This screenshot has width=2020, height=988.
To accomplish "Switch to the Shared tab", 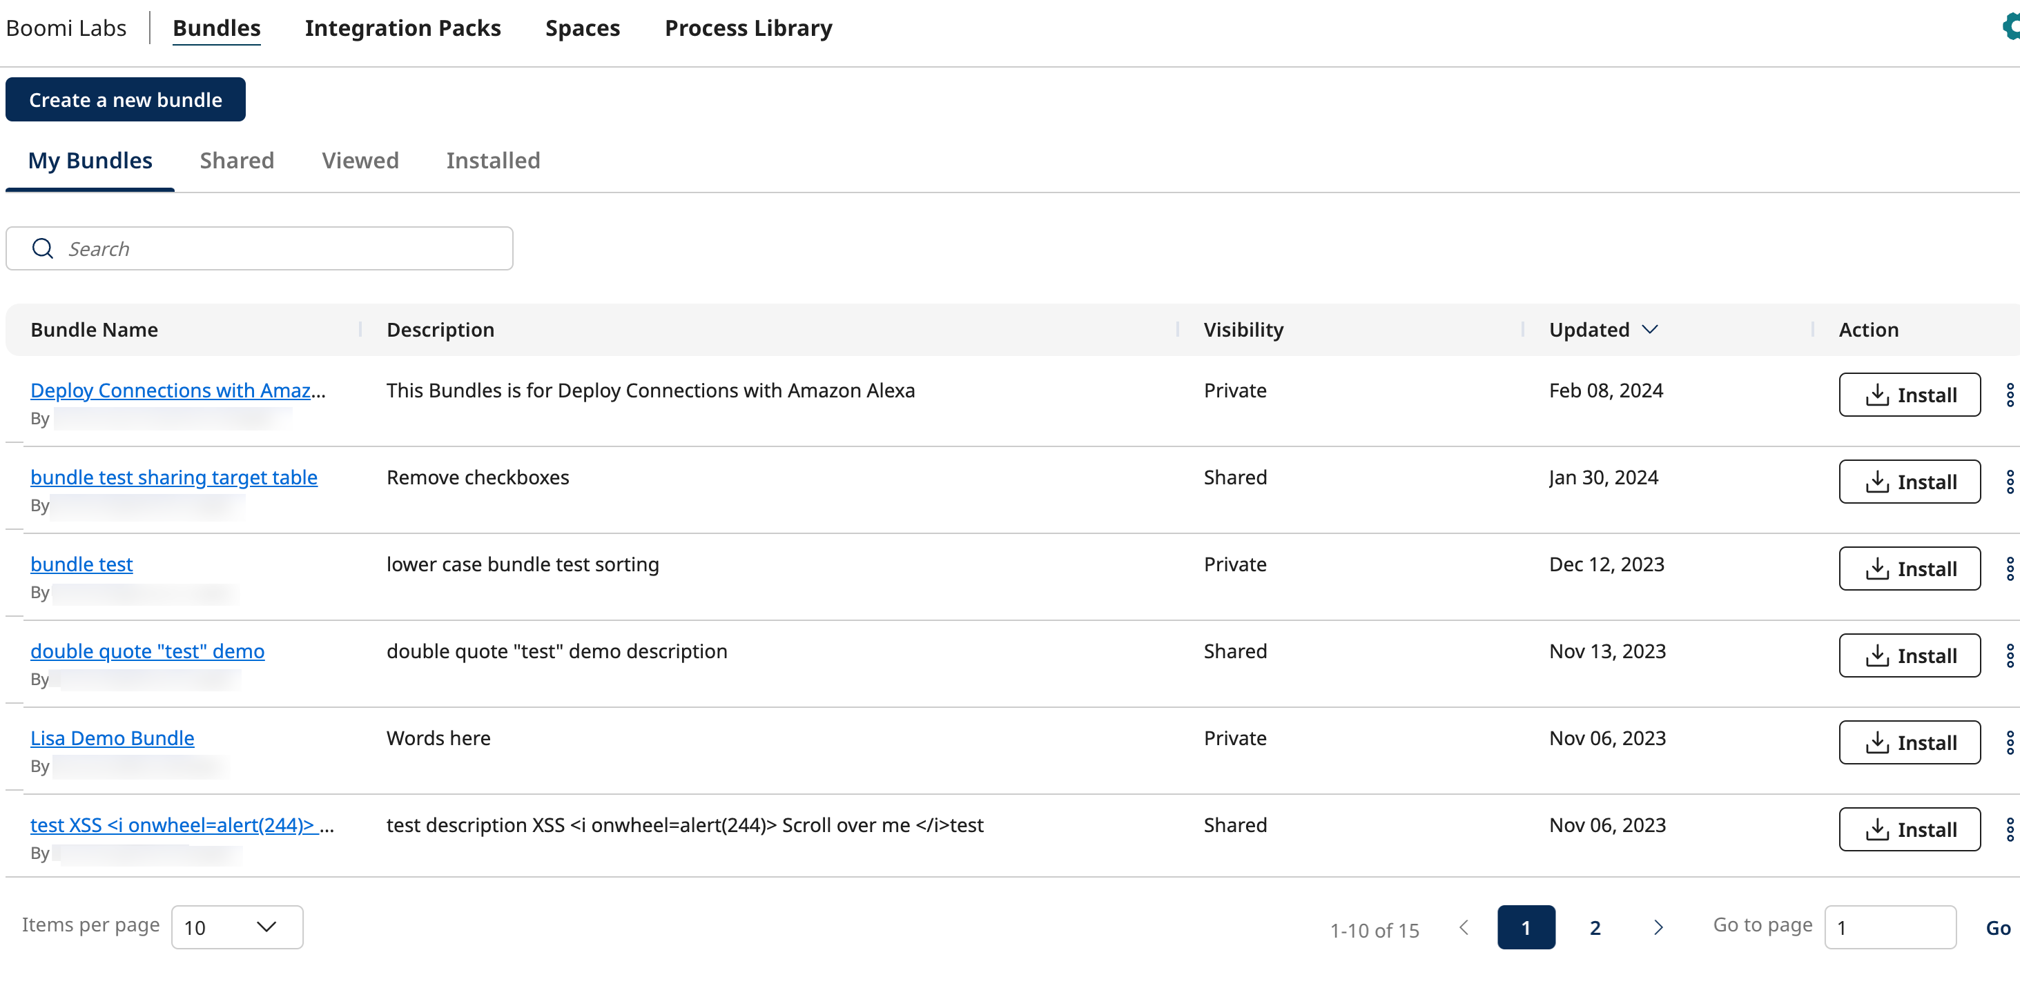I will 237,161.
